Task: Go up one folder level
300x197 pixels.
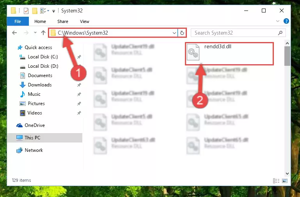Action: tap(43, 33)
